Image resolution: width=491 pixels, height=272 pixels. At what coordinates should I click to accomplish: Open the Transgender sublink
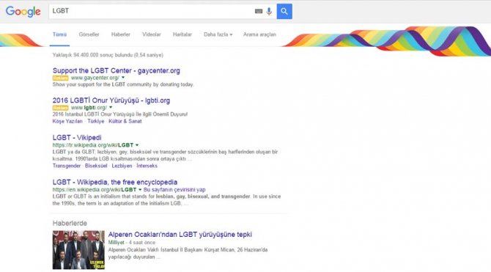click(x=67, y=166)
